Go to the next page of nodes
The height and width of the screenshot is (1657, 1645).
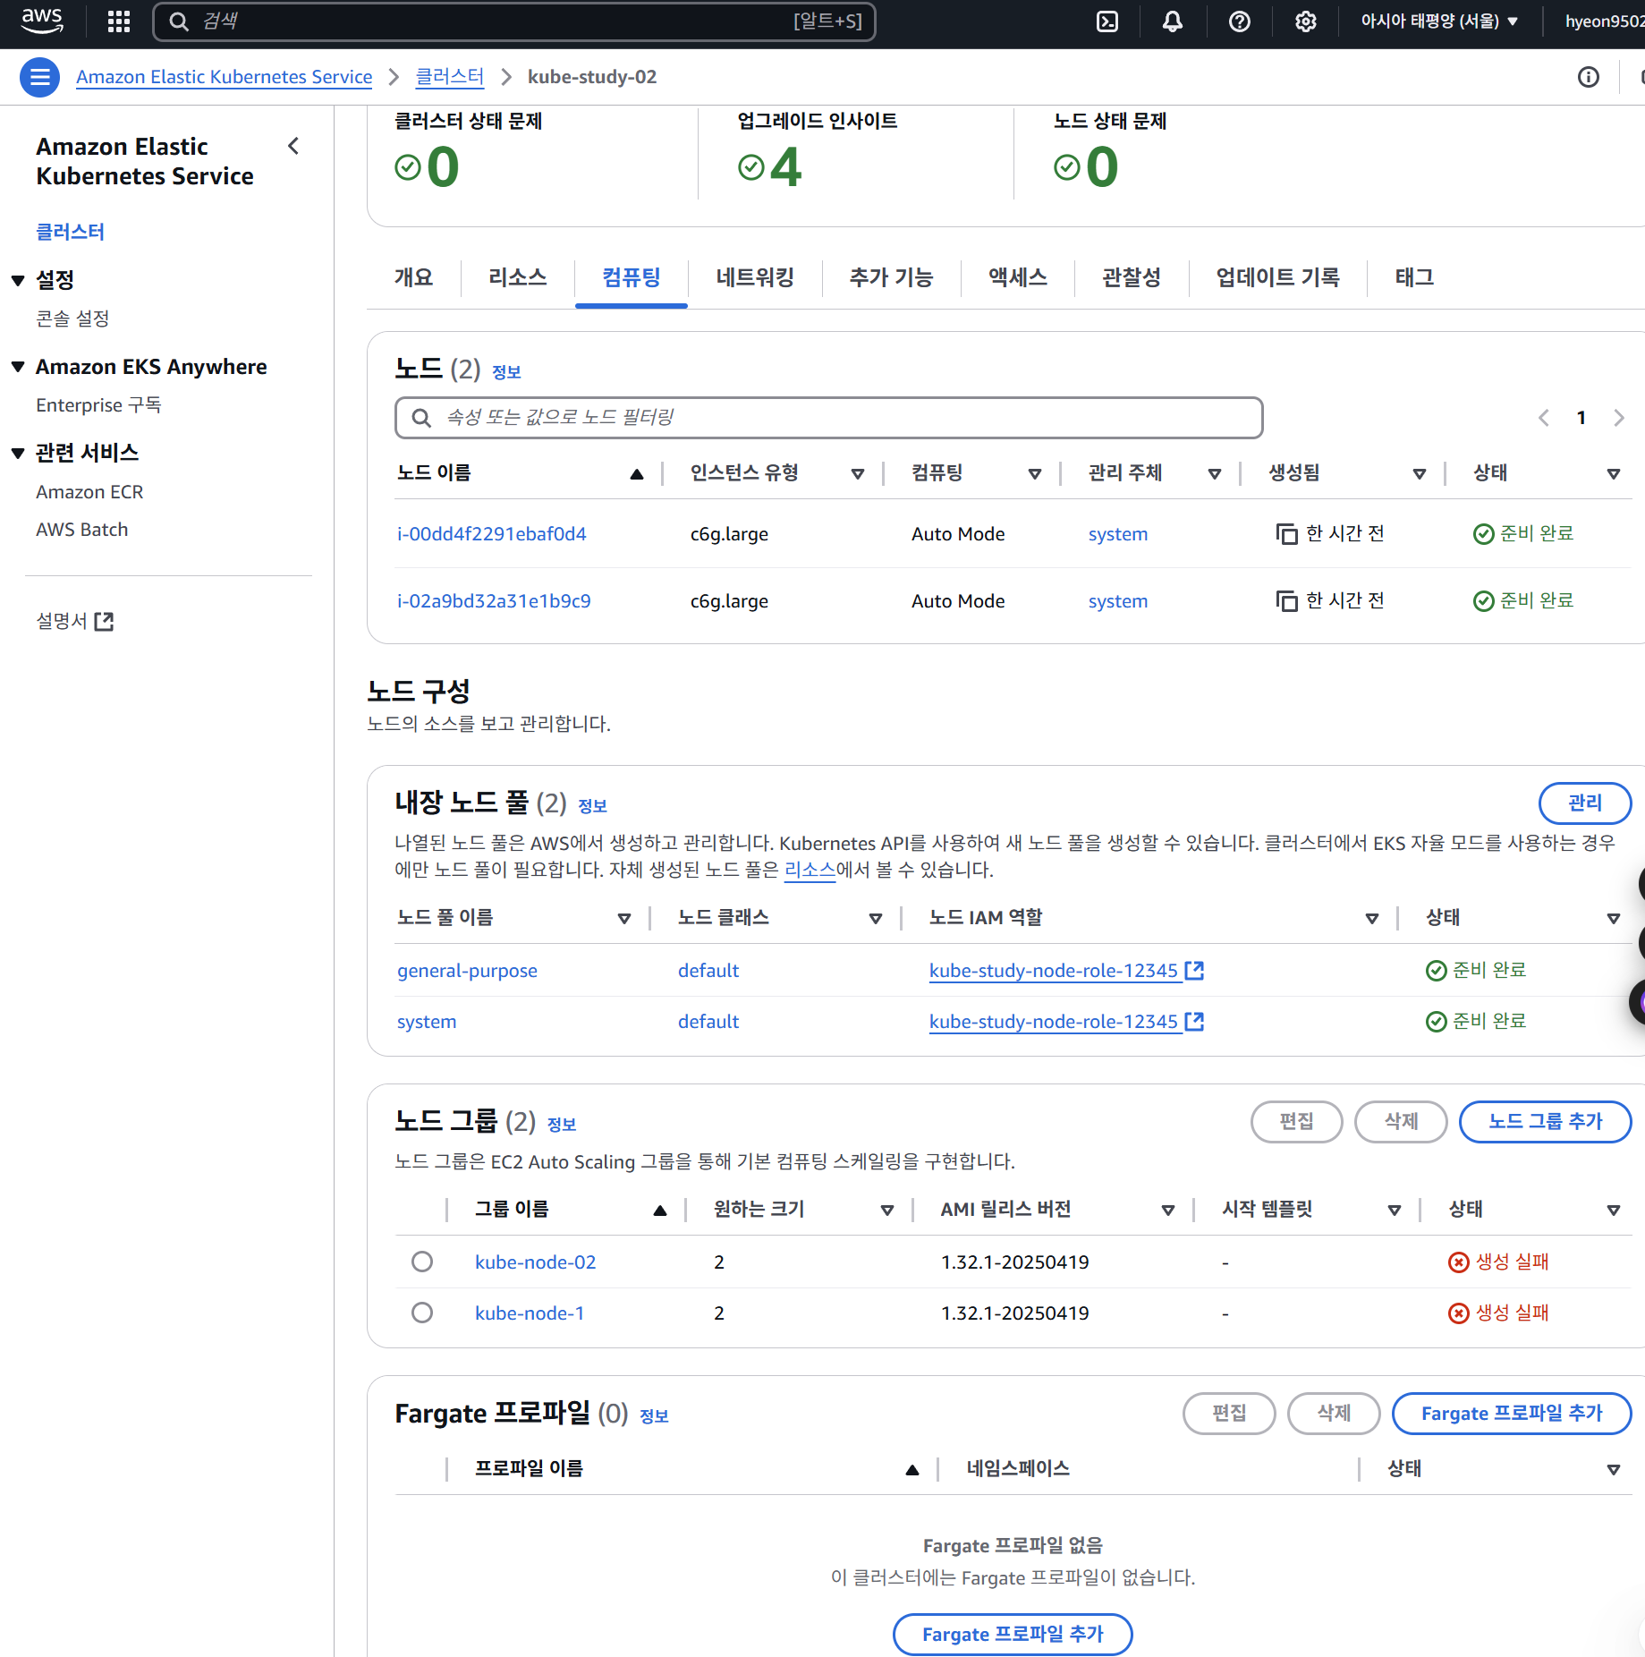[1619, 418]
